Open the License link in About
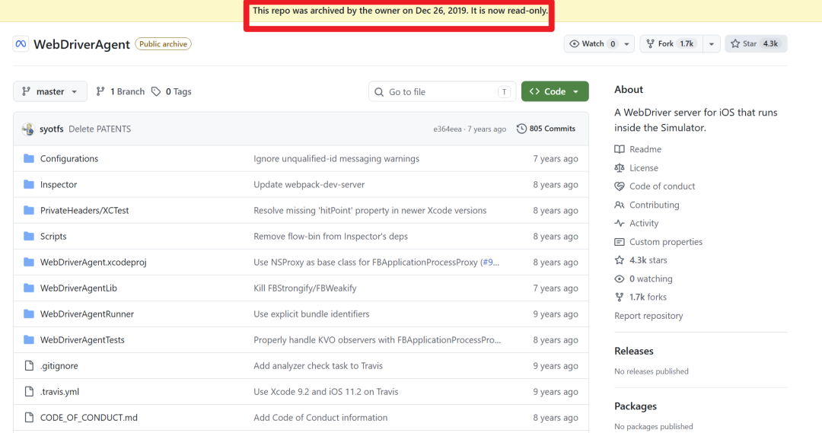 coord(644,167)
